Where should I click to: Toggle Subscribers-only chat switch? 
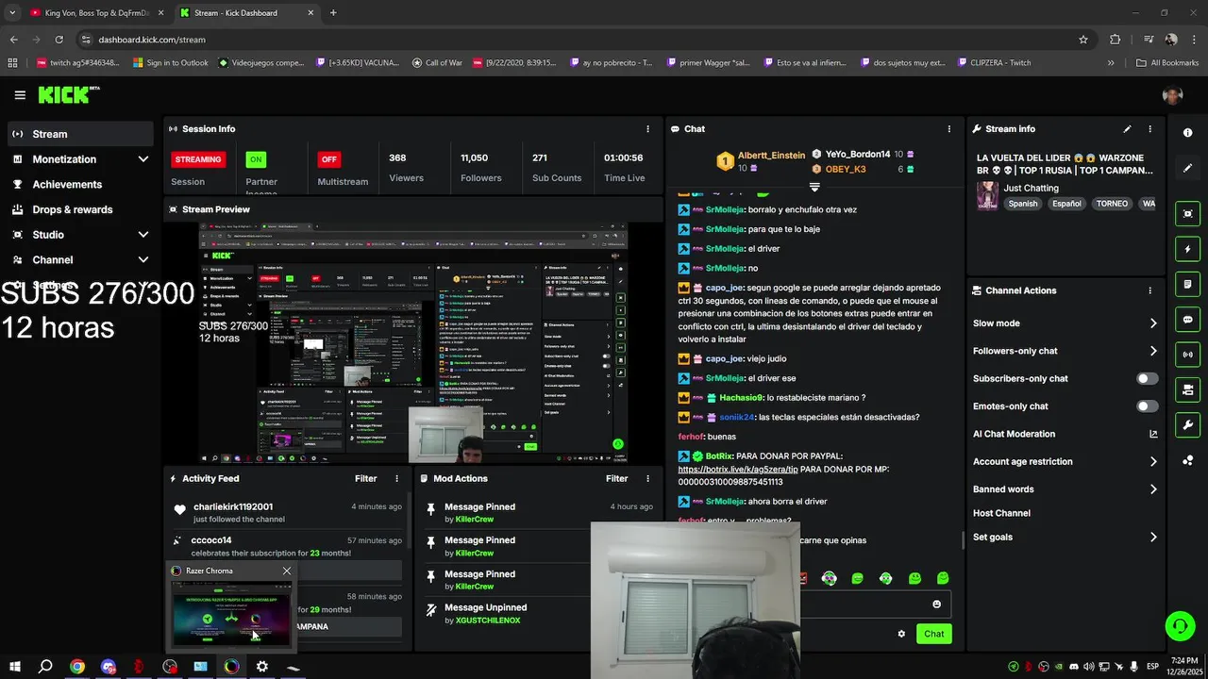tap(1147, 378)
